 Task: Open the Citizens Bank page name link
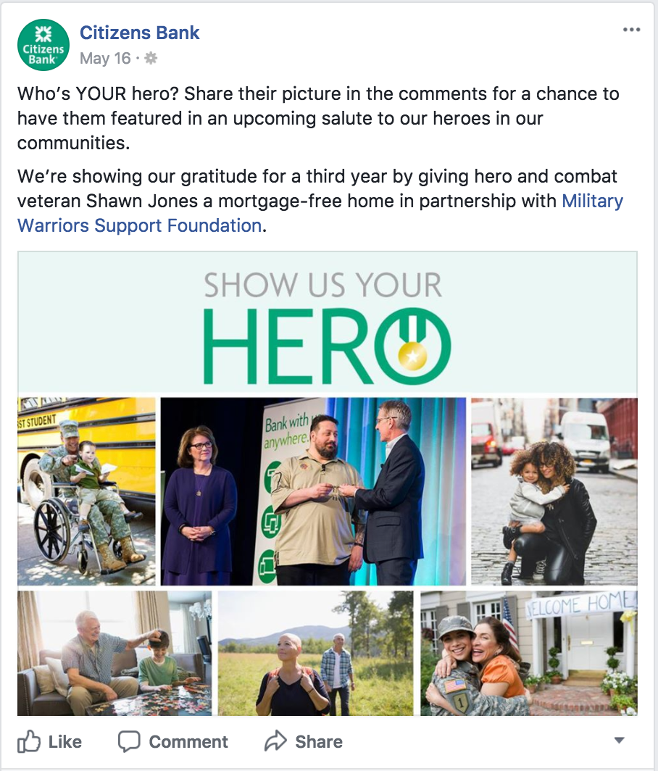140,33
